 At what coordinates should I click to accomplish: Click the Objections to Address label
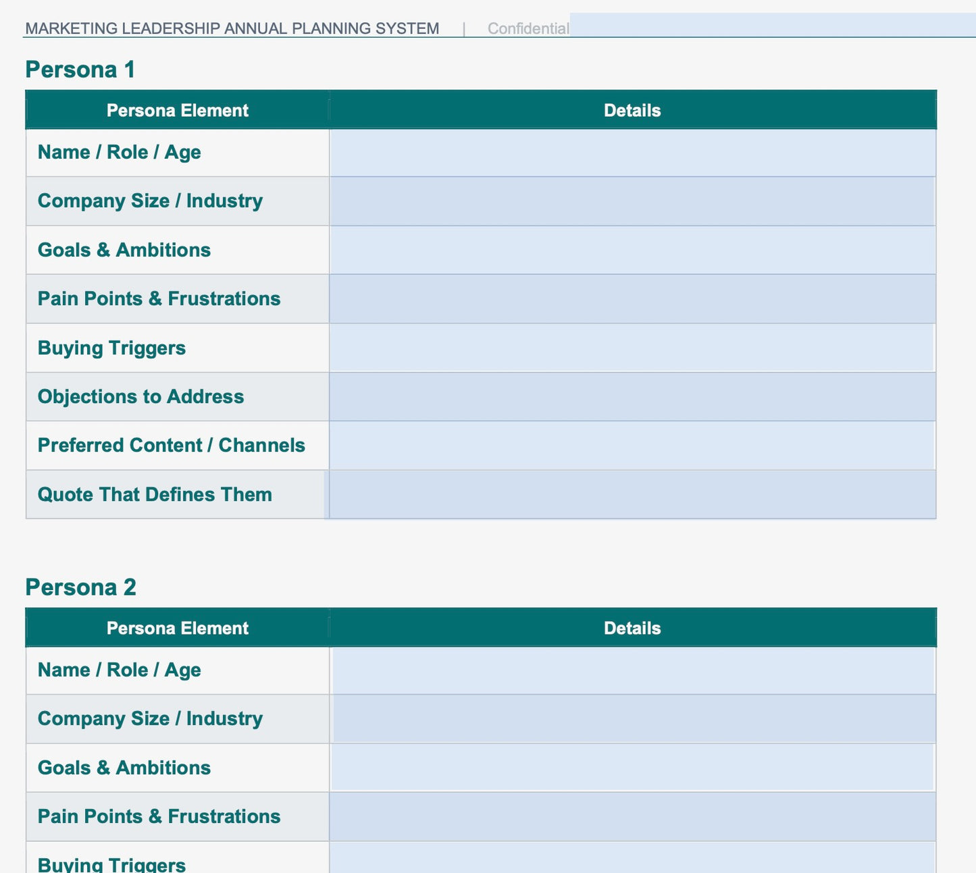[140, 396]
